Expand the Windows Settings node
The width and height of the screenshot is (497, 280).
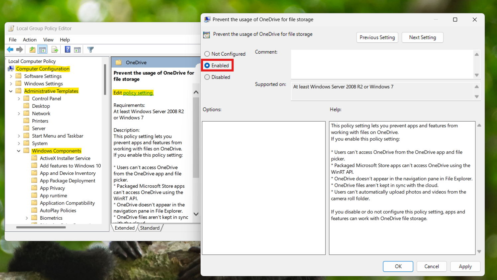tap(11, 84)
